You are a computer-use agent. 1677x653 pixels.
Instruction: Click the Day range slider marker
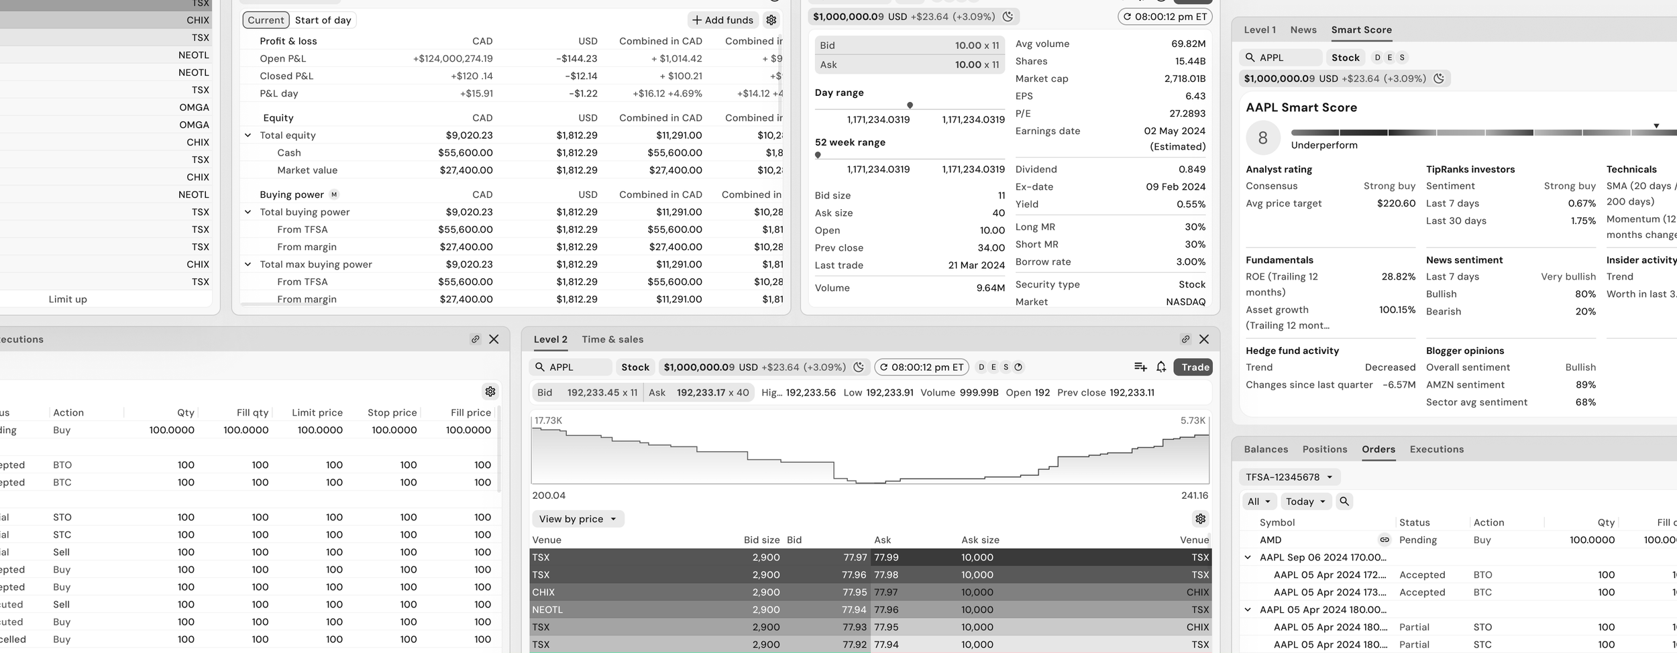910,105
